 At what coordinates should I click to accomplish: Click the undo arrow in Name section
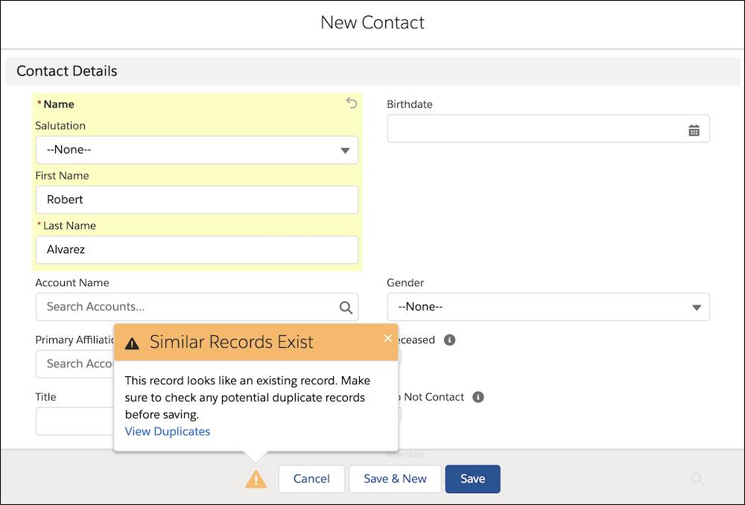pyautogui.click(x=351, y=103)
